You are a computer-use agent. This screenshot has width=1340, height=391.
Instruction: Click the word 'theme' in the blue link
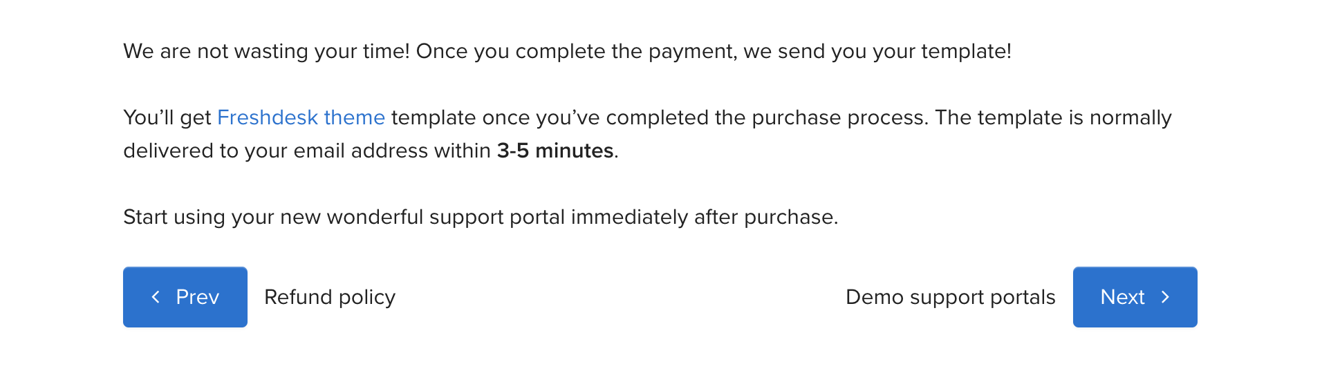tap(355, 117)
